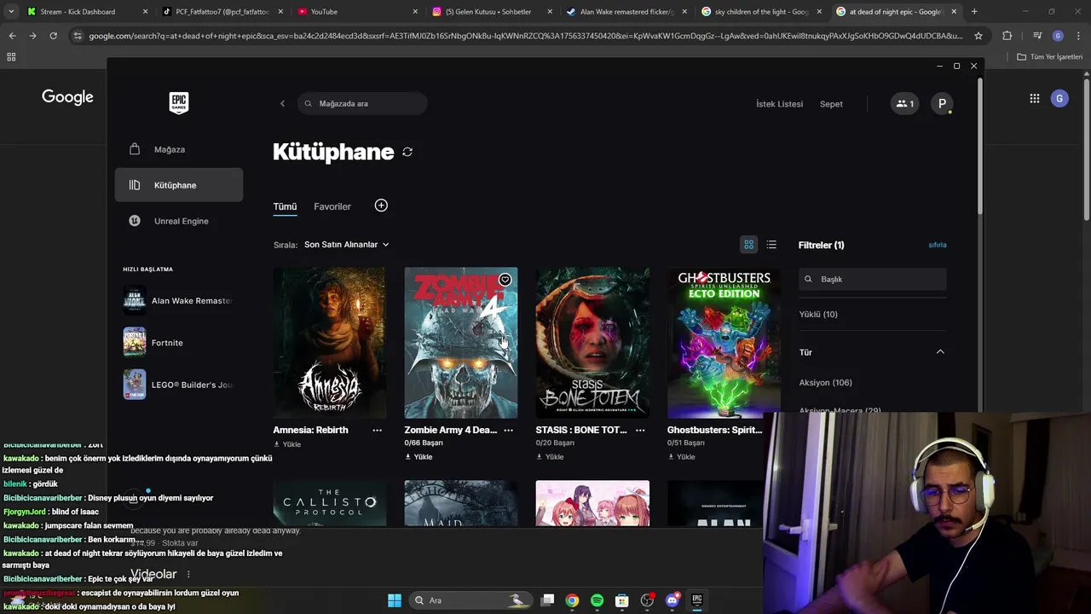Refresh the library with the sync icon
This screenshot has width=1091, height=614.
[407, 152]
